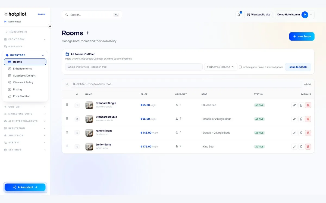Click the drag handle for Standard Double

click(x=67, y=119)
